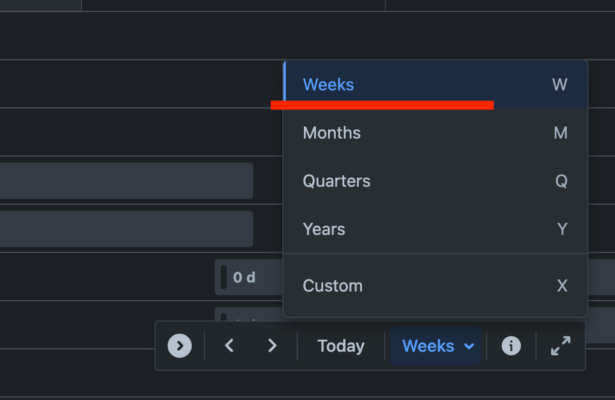The width and height of the screenshot is (615, 400).
Task: Click the upper gray timeline bar
Action: pos(123,180)
